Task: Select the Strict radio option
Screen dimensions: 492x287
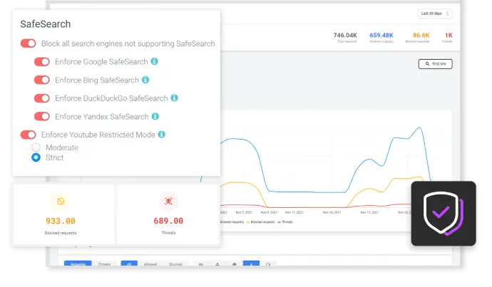Action: coord(36,157)
